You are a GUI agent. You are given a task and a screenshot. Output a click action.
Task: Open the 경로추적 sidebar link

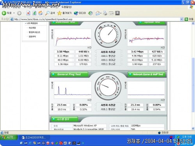[x=32, y=37]
